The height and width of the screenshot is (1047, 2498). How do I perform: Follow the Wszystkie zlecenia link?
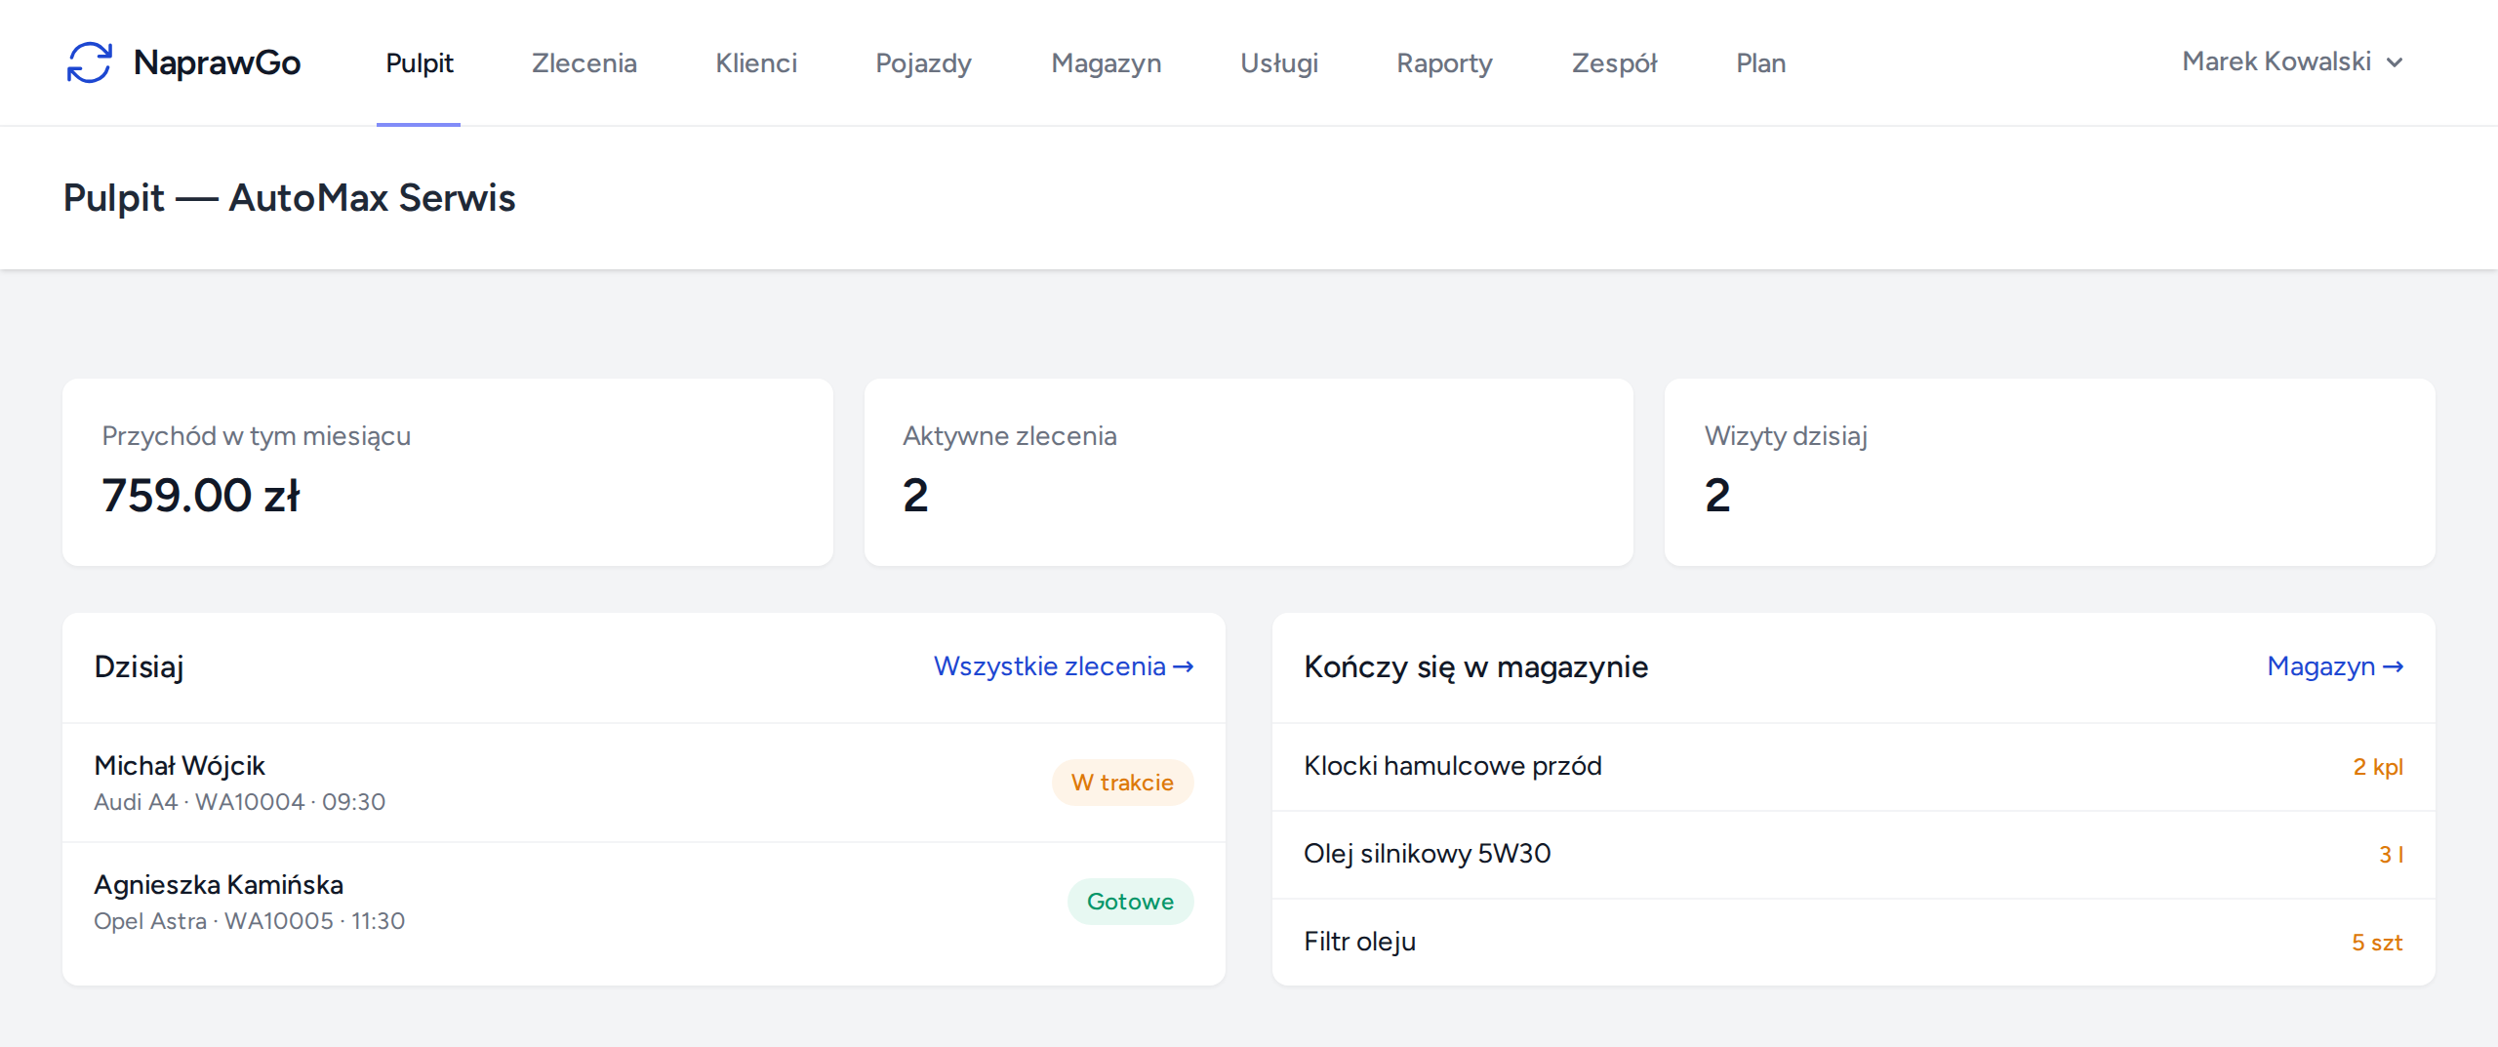[1064, 666]
